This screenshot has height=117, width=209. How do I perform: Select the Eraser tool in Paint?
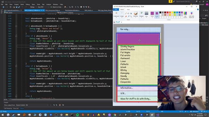tap(126, 16)
